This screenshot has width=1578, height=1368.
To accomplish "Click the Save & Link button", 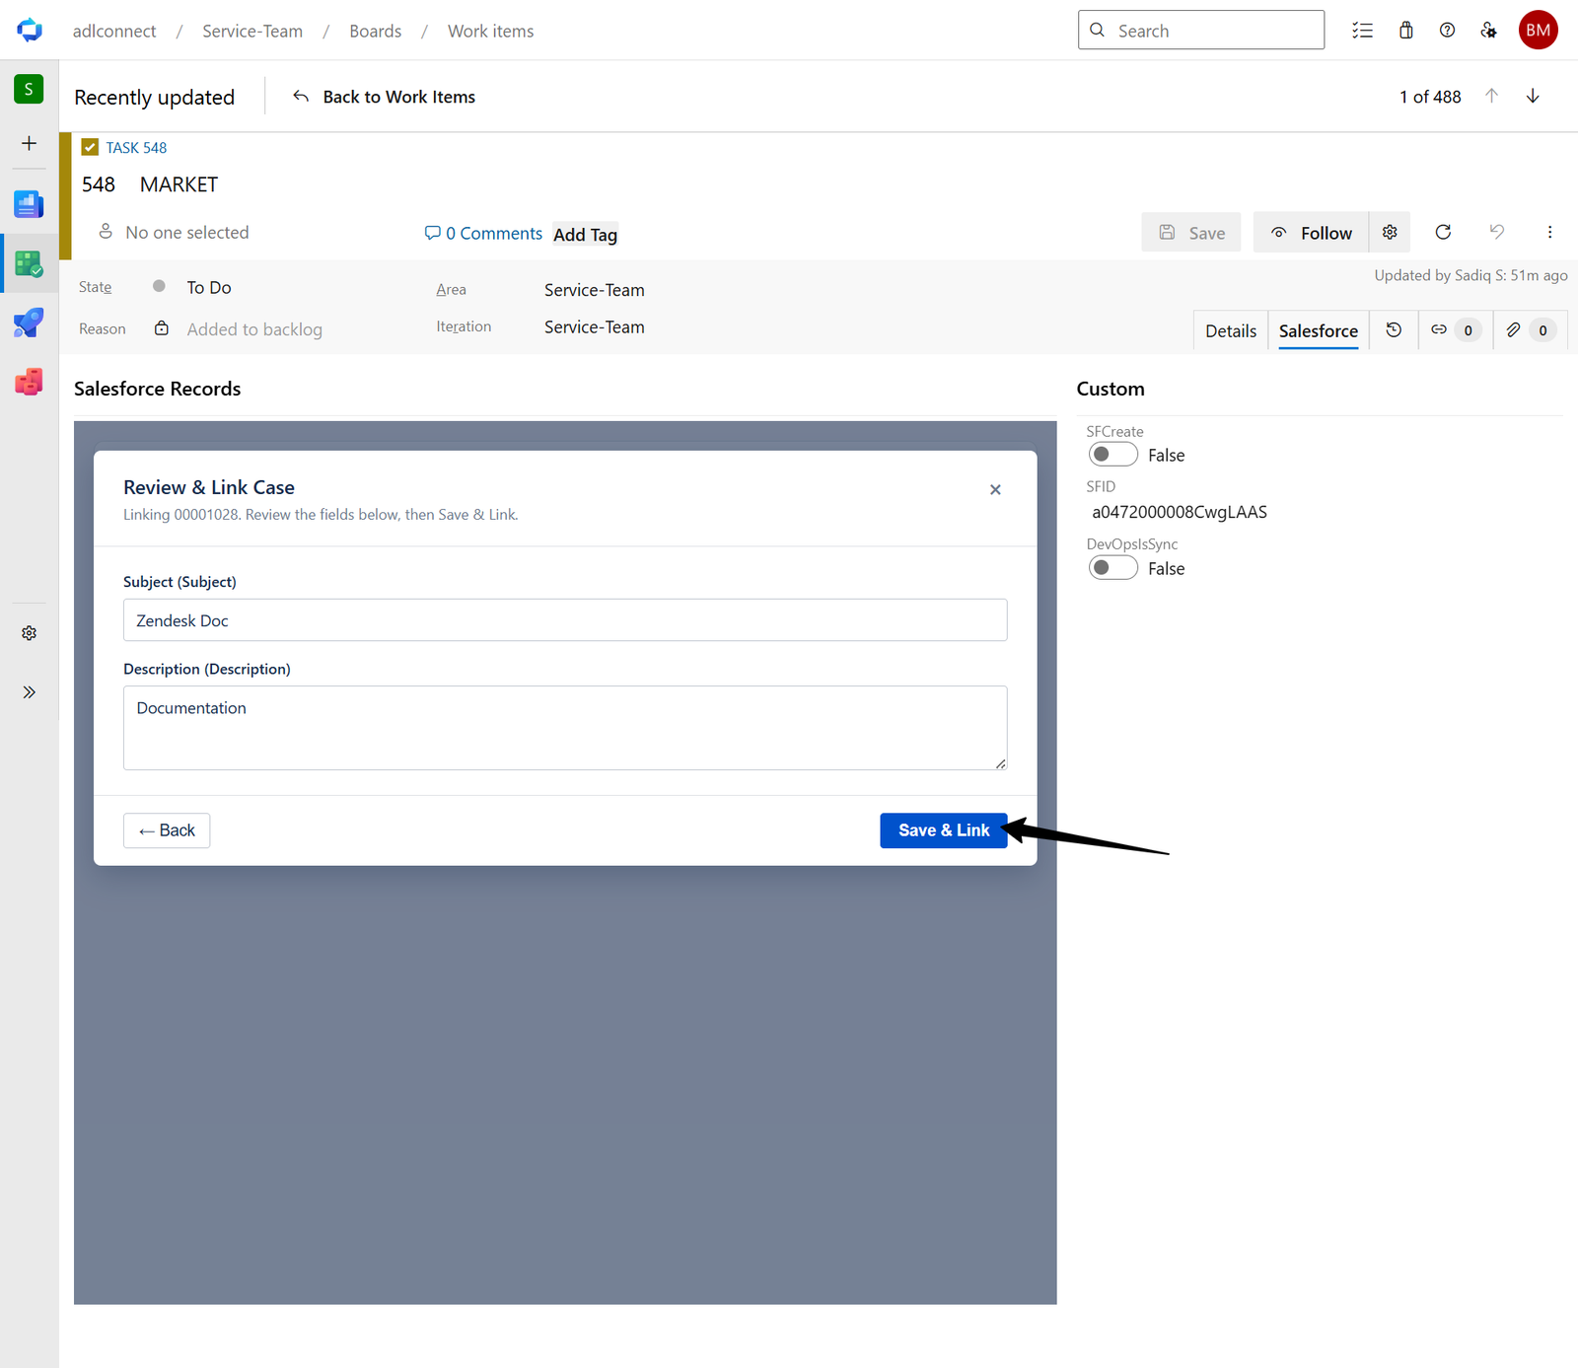I will coord(943,830).
